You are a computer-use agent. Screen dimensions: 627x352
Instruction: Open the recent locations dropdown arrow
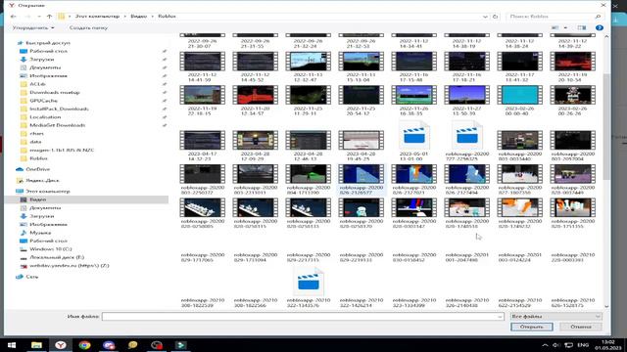coord(39,17)
